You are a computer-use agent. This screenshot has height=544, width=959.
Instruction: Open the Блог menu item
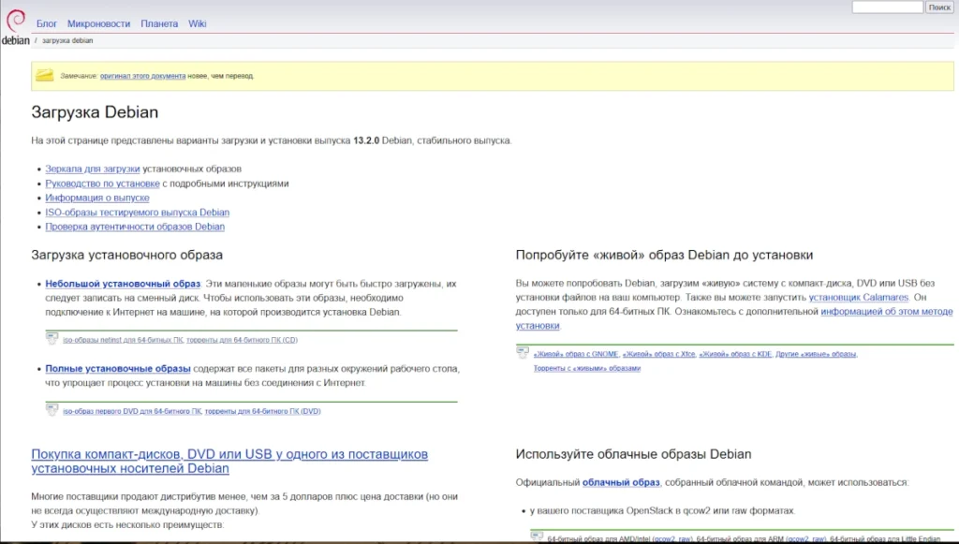tap(47, 23)
